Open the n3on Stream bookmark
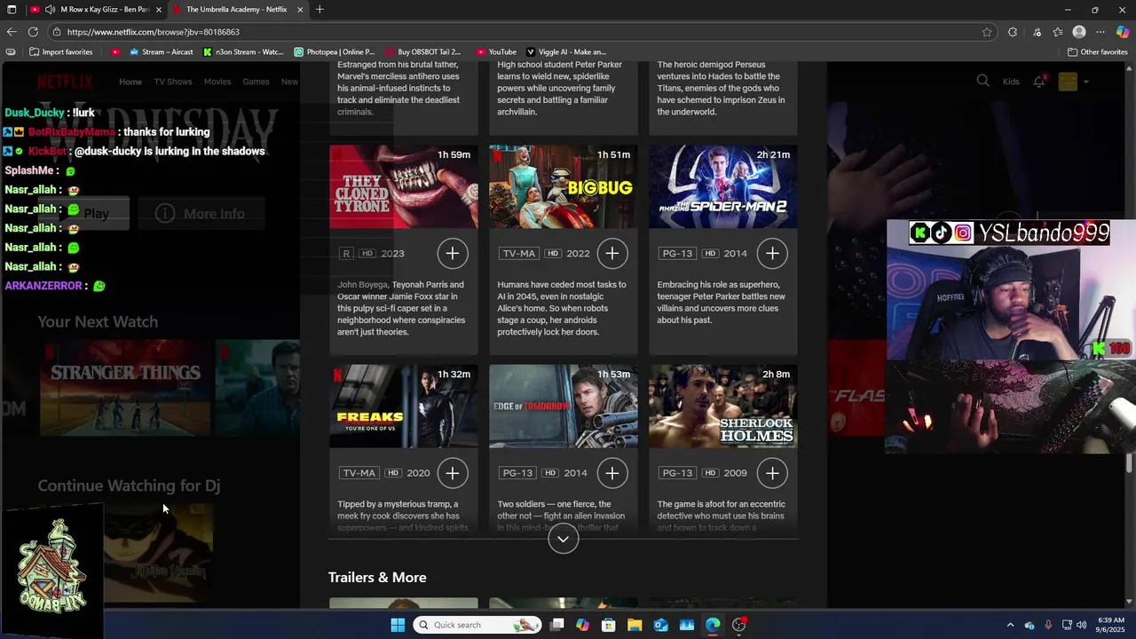Viewport: 1136px width, 639px height. [x=243, y=51]
